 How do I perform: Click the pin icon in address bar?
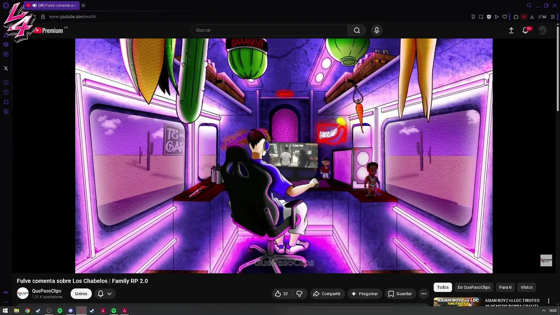tap(473, 17)
